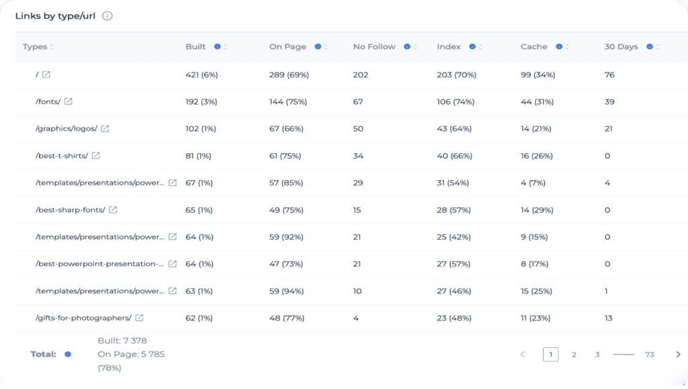
Task: Click info icon next to Links by type/url
Action: click(107, 16)
